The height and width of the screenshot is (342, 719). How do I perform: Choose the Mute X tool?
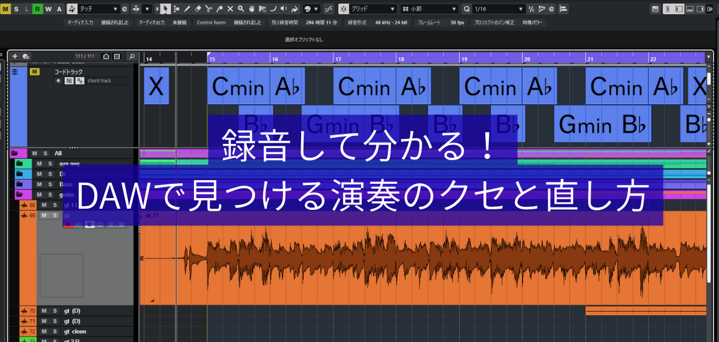pyautogui.click(x=230, y=9)
